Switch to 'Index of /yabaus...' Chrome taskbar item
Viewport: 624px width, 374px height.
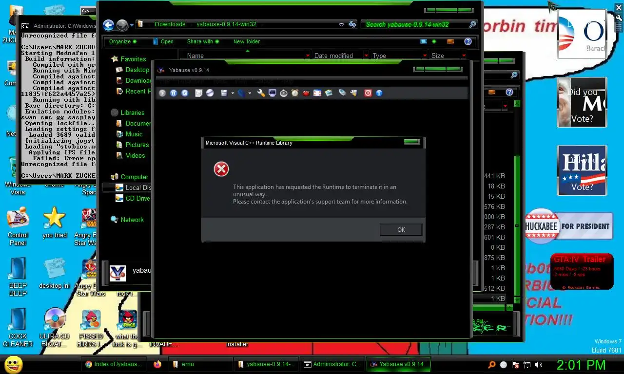(x=114, y=364)
